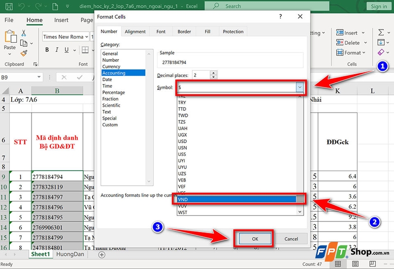Switch to Page Layout view
The image size is (394, 269).
click(x=355, y=264)
